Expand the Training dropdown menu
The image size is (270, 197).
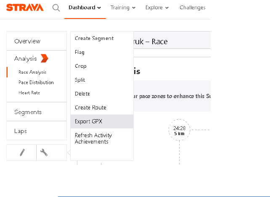coord(123,8)
